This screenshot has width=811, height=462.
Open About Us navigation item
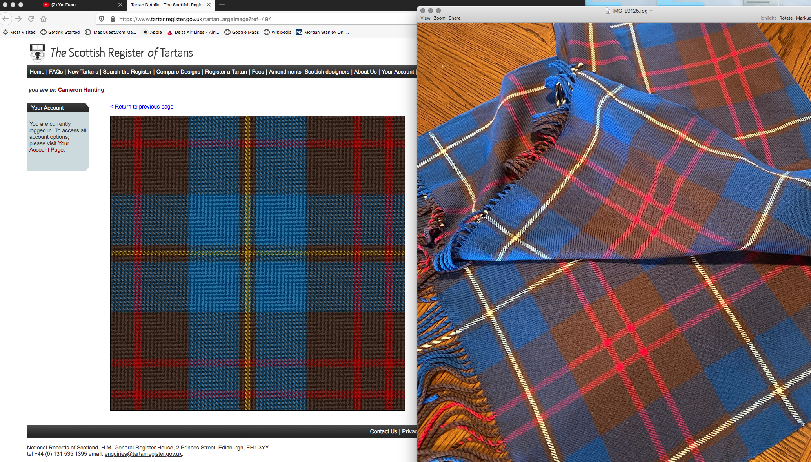pos(365,72)
